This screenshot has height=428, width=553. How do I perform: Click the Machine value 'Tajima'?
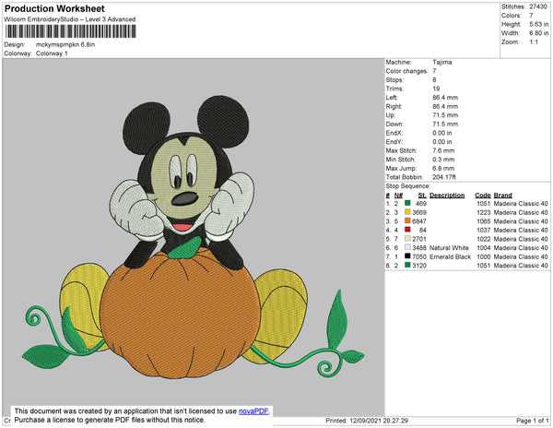441,62
